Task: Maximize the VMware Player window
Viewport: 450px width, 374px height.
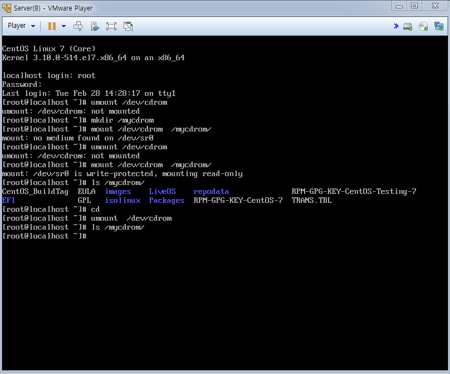Action: [414, 6]
